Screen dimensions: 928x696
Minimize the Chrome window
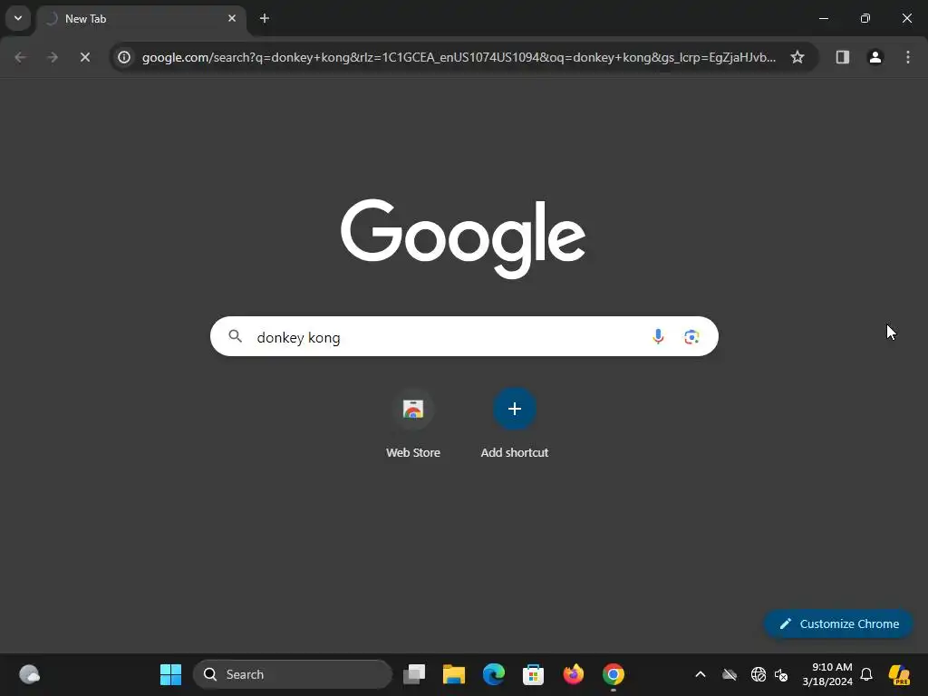823,18
